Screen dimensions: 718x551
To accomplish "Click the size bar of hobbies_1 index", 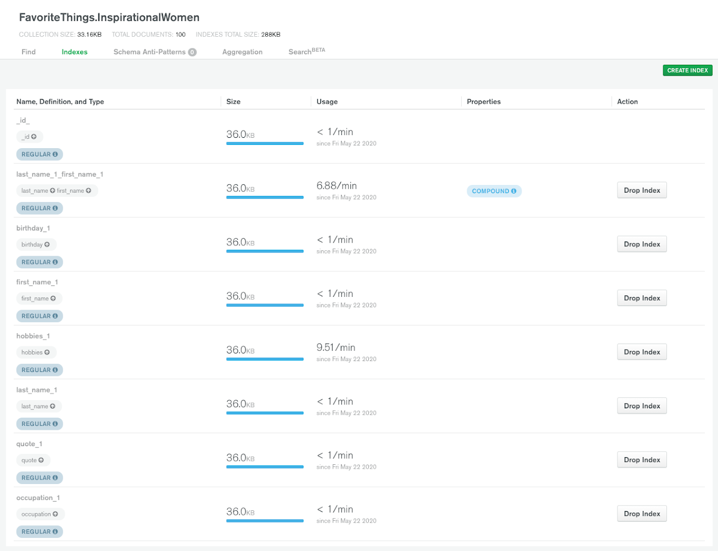I will [x=265, y=359].
